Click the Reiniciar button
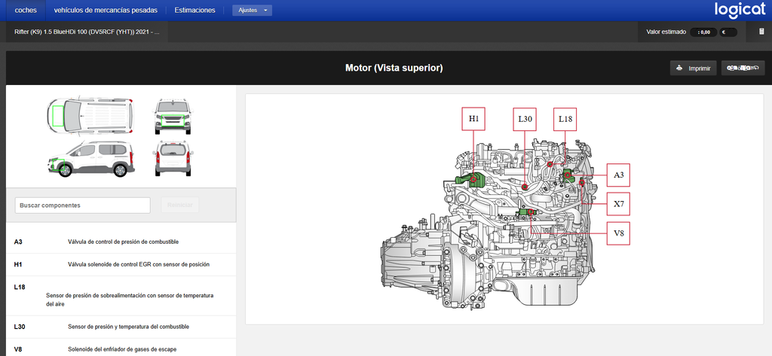Image resolution: width=772 pixels, height=356 pixels. click(180, 205)
